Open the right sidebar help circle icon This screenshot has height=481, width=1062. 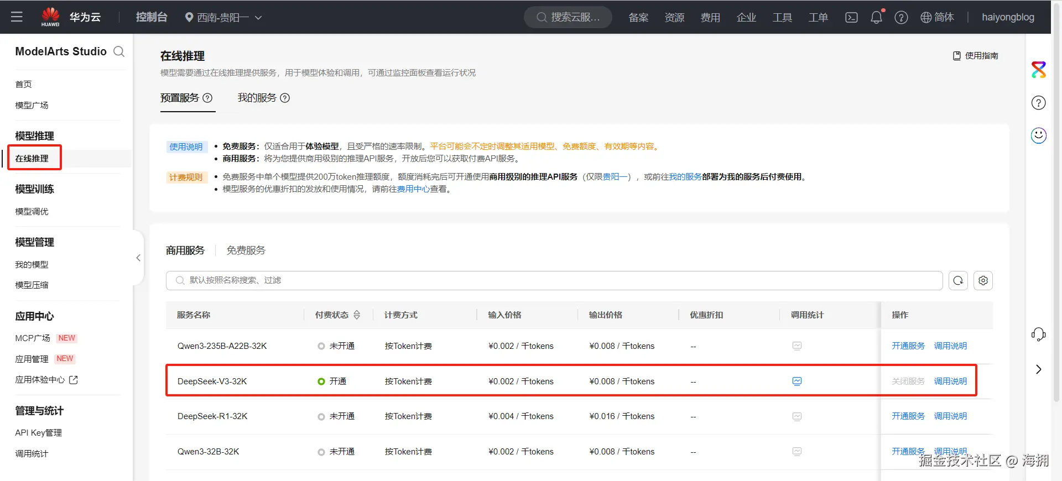pos(1039,103)
